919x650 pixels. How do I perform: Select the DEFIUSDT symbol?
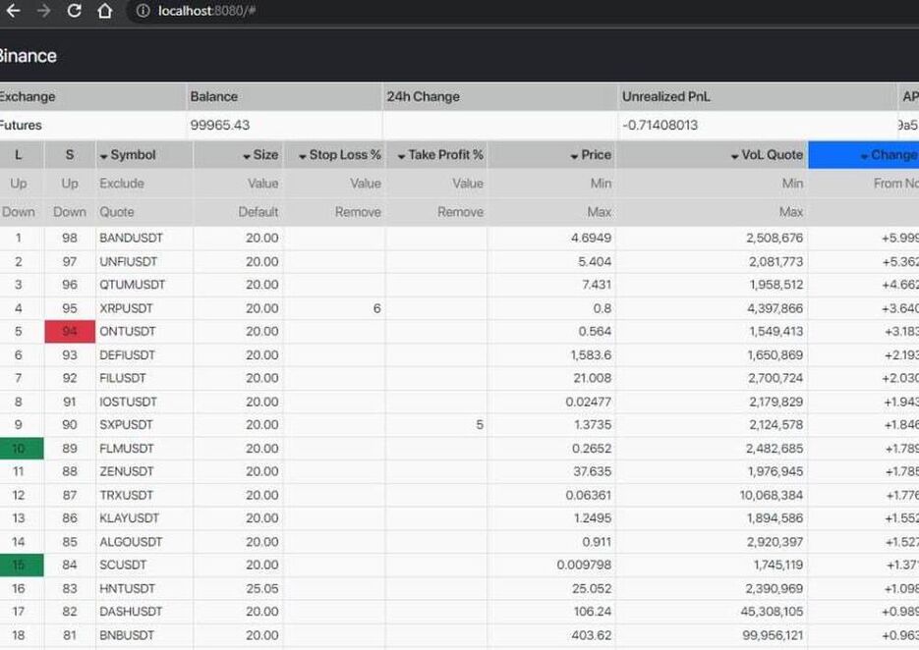127,354
